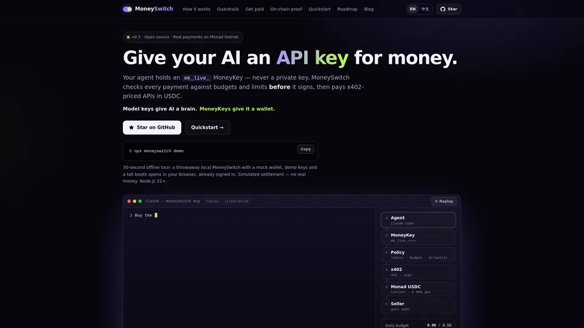Click the star icon on GitHub button
Image resolution: width=584 pixels, height=328 pixels.
(131, 127)
